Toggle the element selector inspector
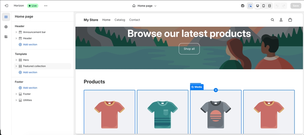The image size is (304, 135). pyautogui.click(x=250, y=6)
